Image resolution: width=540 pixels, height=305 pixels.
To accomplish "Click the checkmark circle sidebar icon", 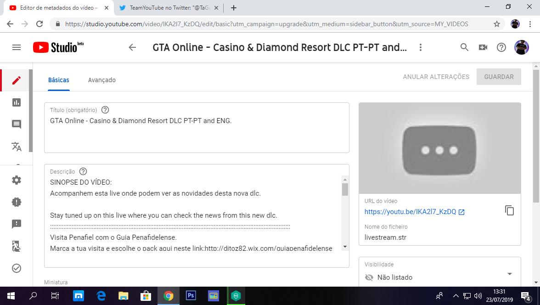I will point(17,268).
